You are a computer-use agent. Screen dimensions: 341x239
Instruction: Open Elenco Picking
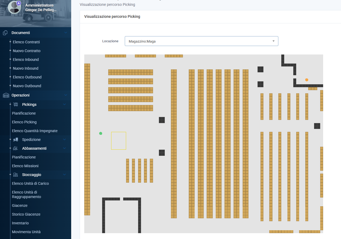tap(24, 122)
